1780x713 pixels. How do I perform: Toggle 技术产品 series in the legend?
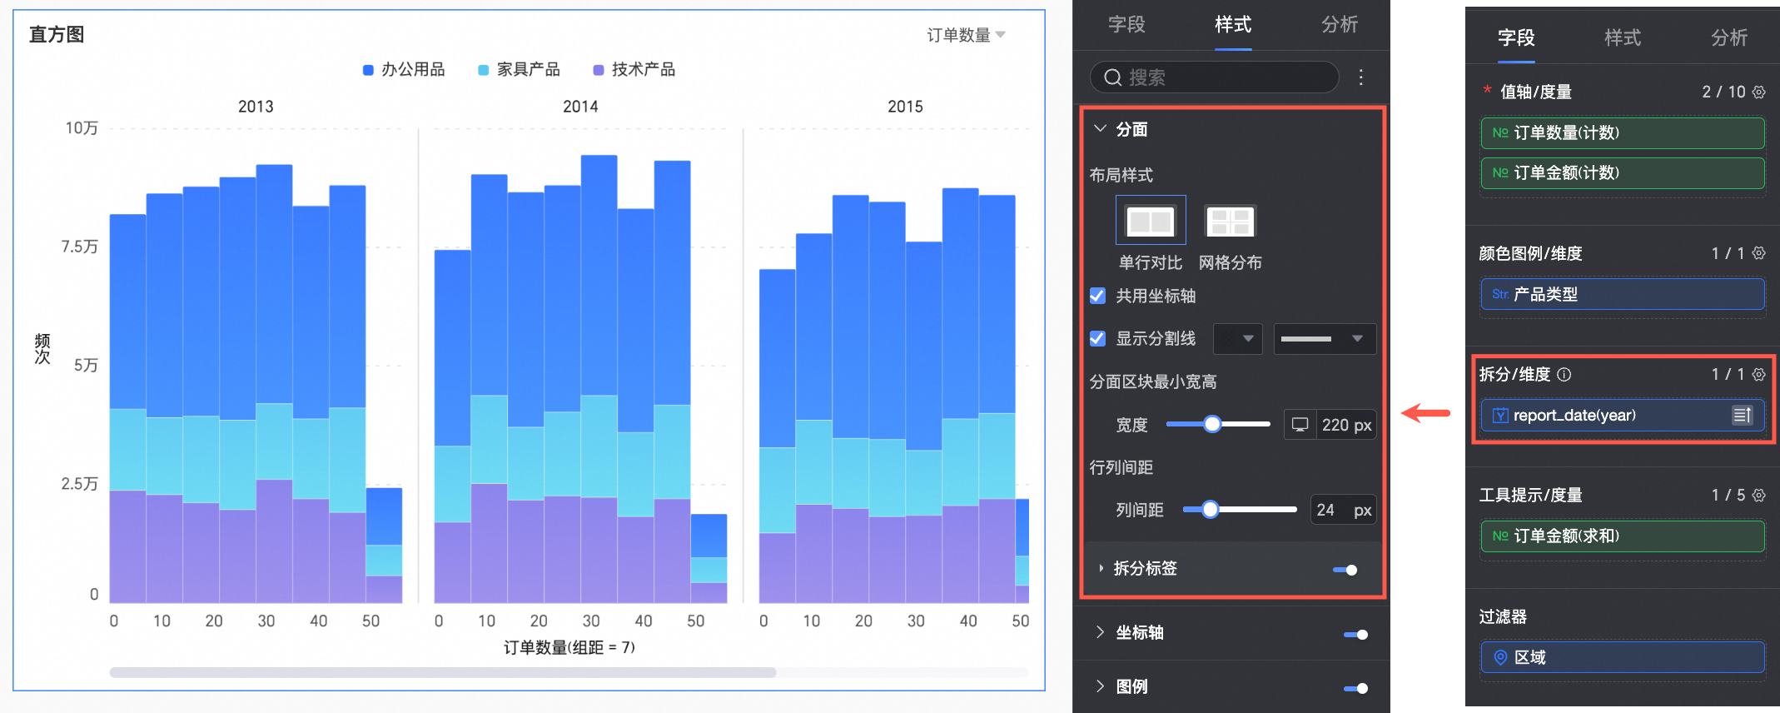pos(634,70)
